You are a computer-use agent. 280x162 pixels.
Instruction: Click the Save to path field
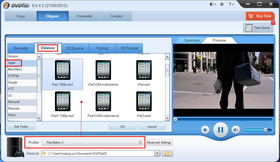[98, 153]
